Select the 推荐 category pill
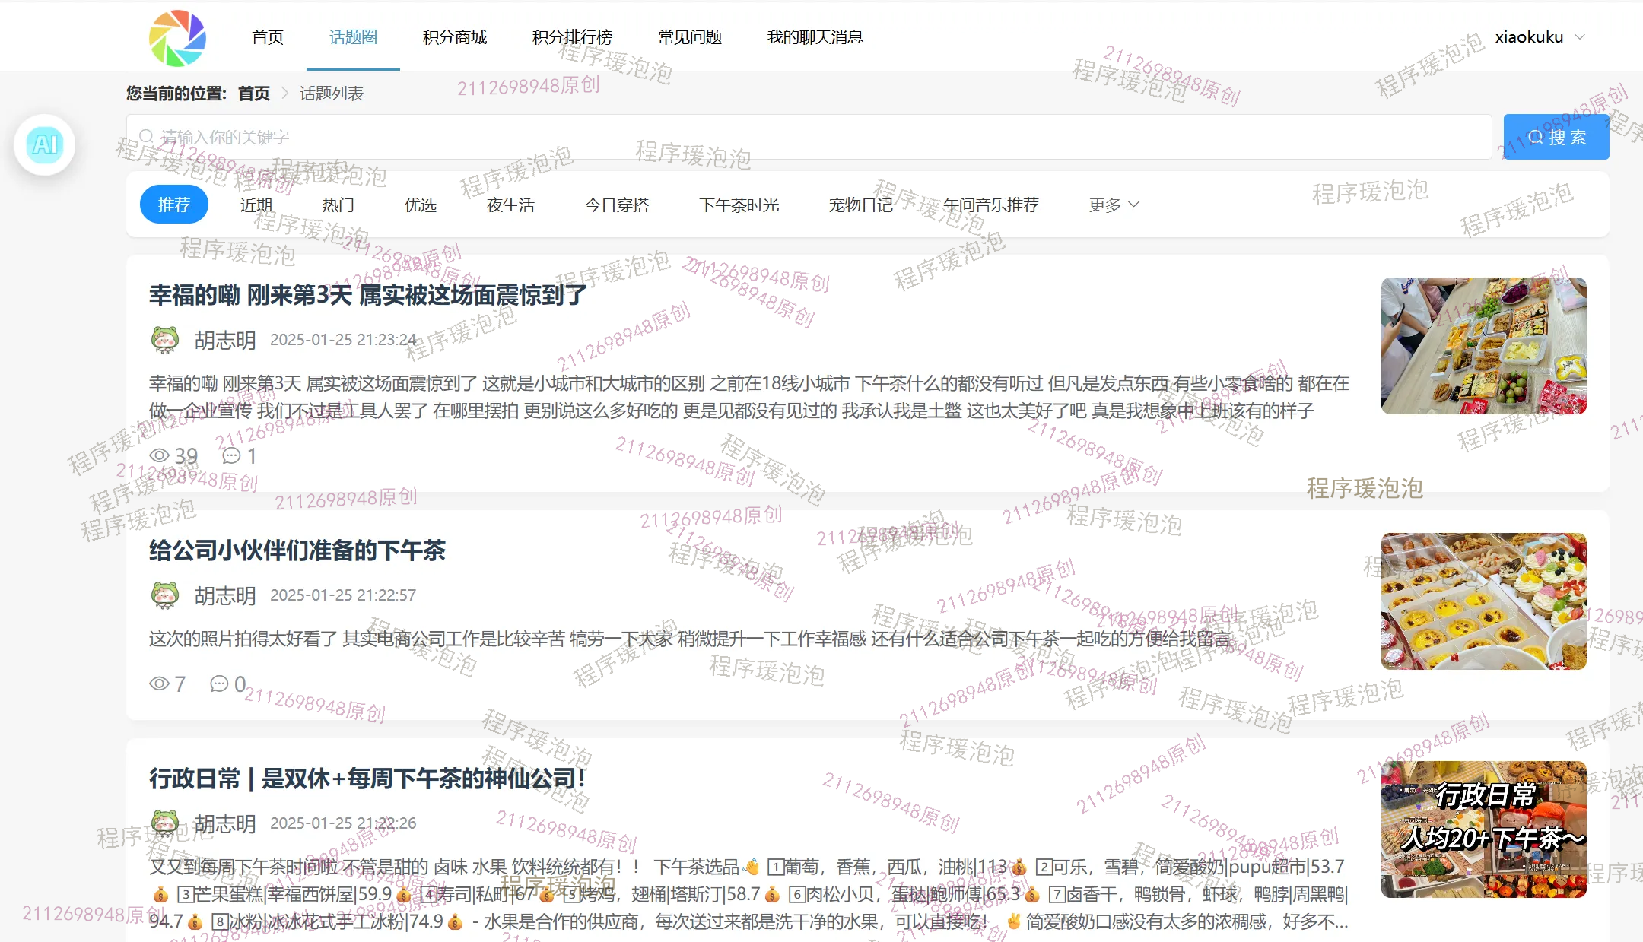The image size is (1643, 942). pos(174,205)
